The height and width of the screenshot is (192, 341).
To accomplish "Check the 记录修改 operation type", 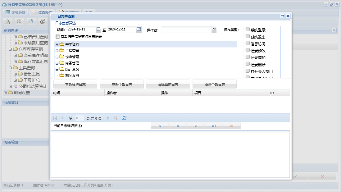I will [x=248, y=50].
